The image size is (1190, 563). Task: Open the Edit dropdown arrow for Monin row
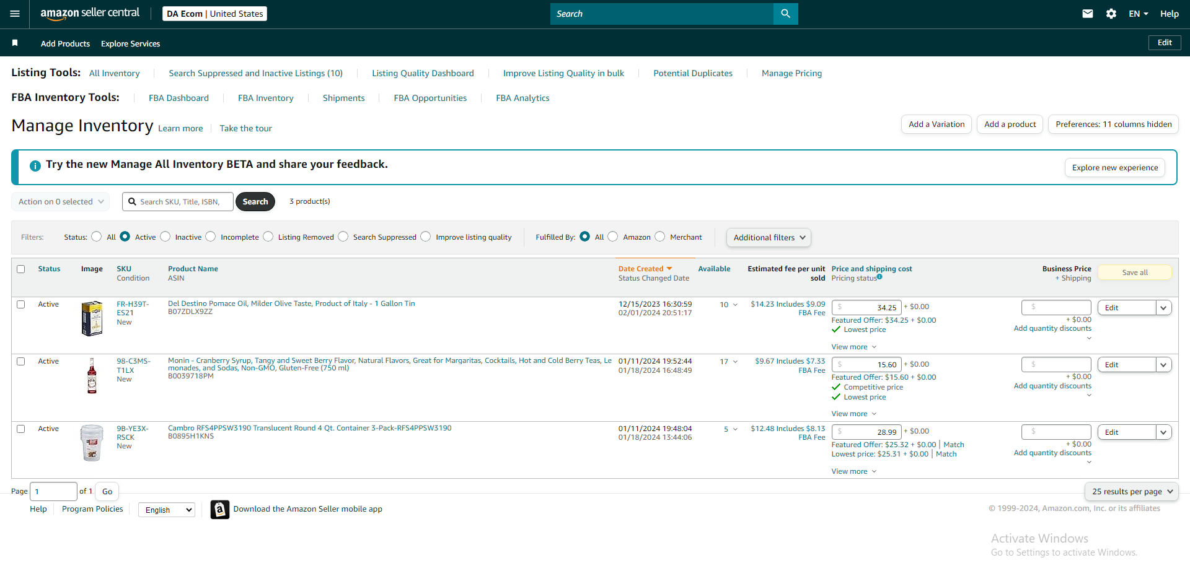1163,365
